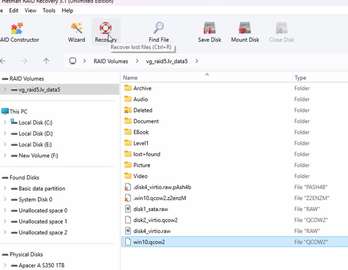
Task: Expand Basic data partition node
Action: [5, 188]
